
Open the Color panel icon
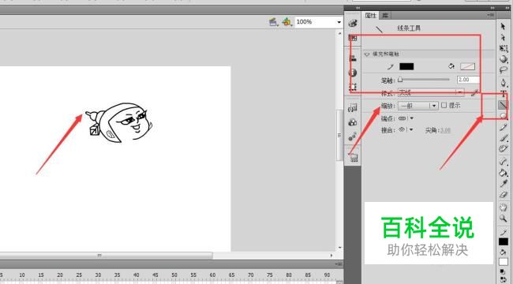(x=353, y=23)
